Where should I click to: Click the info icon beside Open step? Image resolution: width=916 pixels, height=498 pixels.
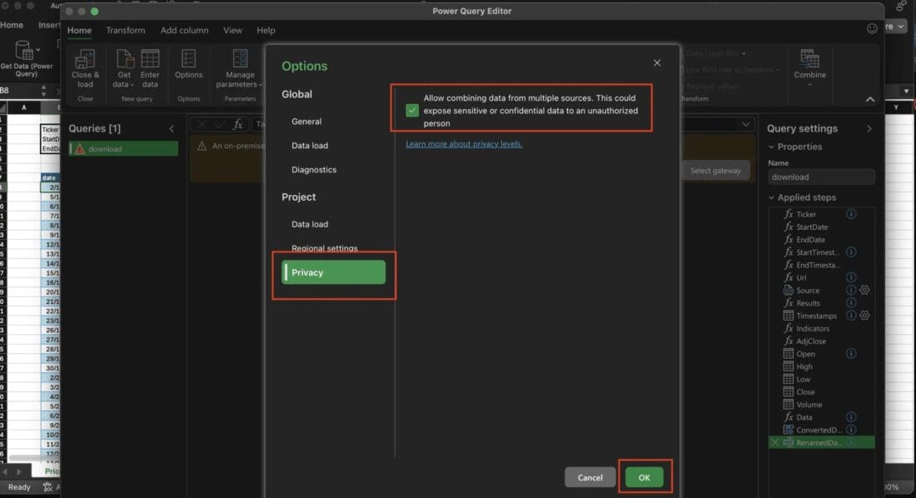pos(851,354)
